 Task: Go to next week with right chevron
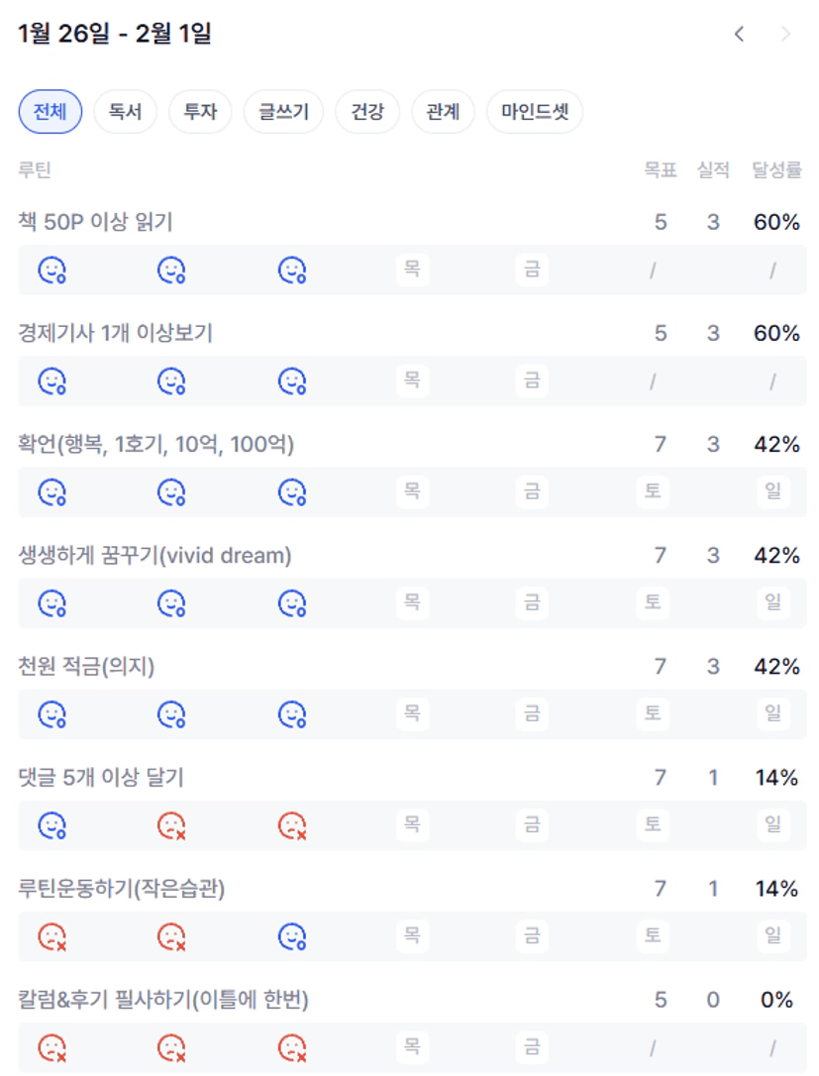tap(786, 35)
